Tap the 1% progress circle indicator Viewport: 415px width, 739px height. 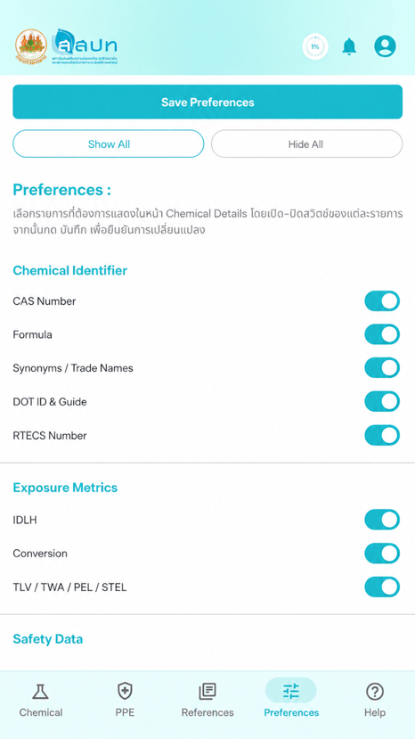(x=314, y=46)
